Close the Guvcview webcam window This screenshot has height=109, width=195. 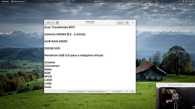(x=193, y=85)
